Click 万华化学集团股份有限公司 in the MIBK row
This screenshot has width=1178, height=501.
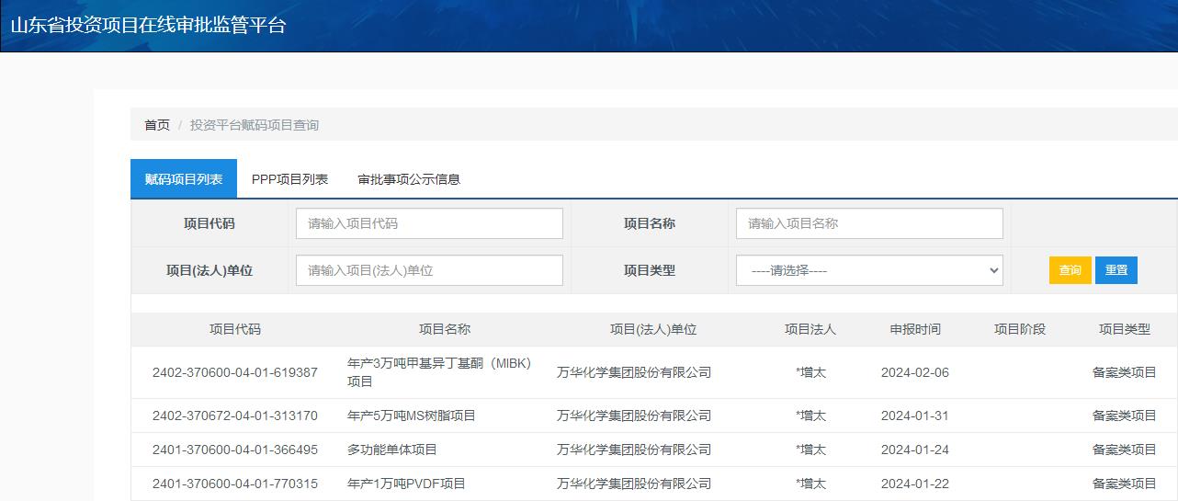click(x=634, y=372)
